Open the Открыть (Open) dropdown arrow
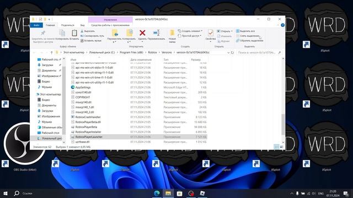Screen dimensions: 353x198 click(232, 31)
